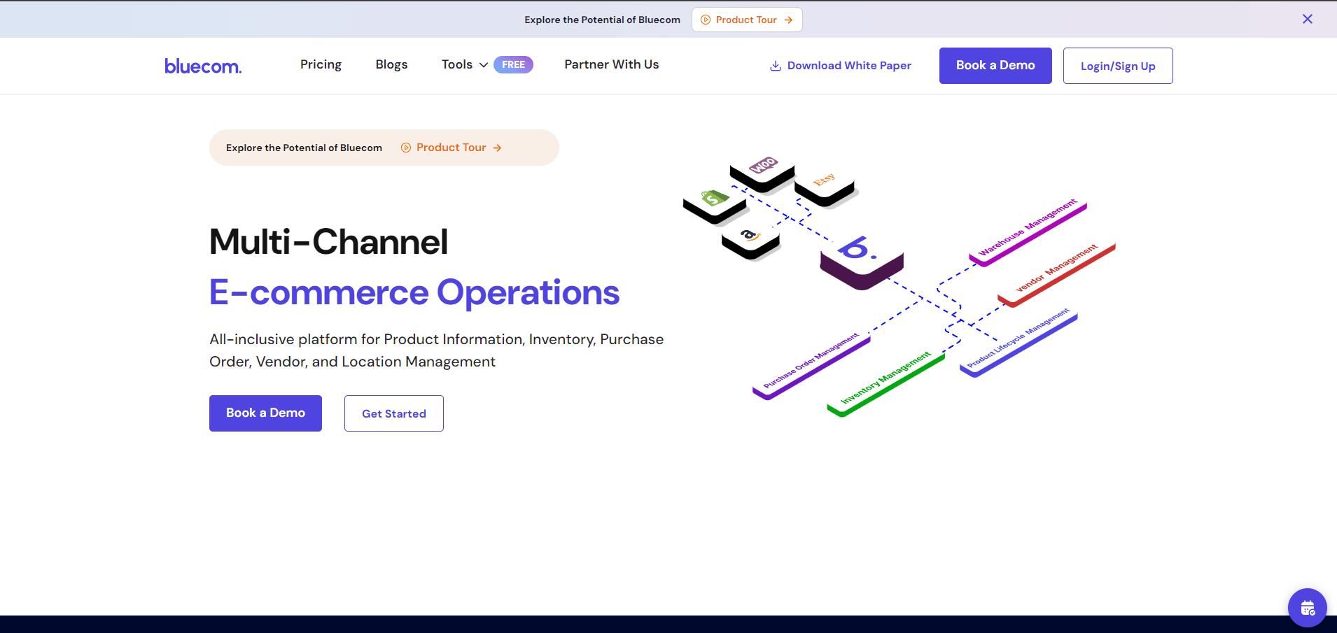Open Login/Sign Up
Image resolution: width=1337 pixels, height=633 pixels.
pyautogui.click(x=1118, y=66)
